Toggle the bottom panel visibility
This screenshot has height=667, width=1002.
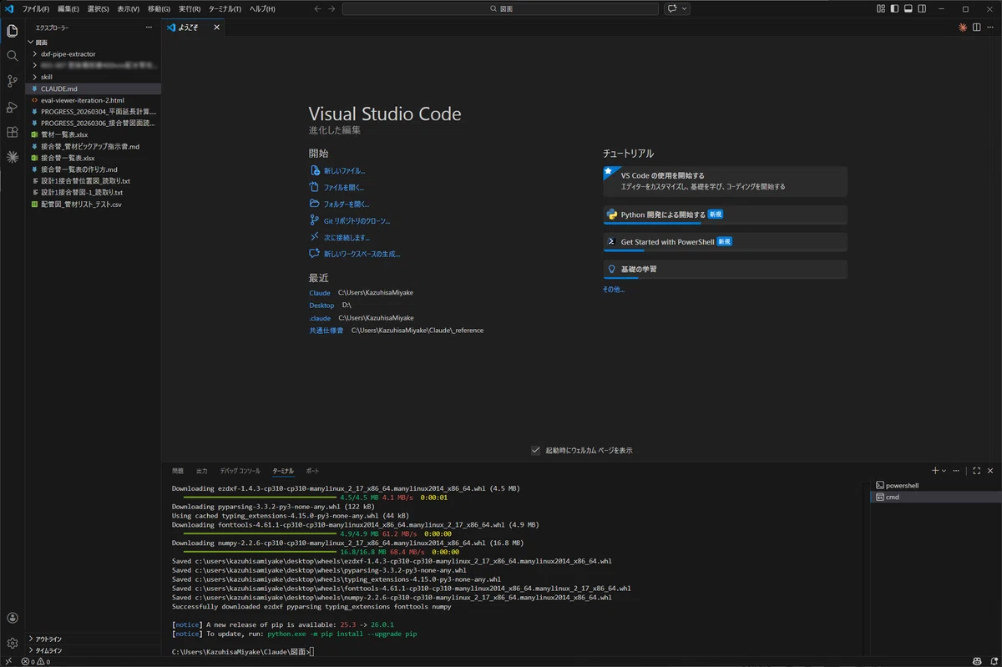(908, 8)
